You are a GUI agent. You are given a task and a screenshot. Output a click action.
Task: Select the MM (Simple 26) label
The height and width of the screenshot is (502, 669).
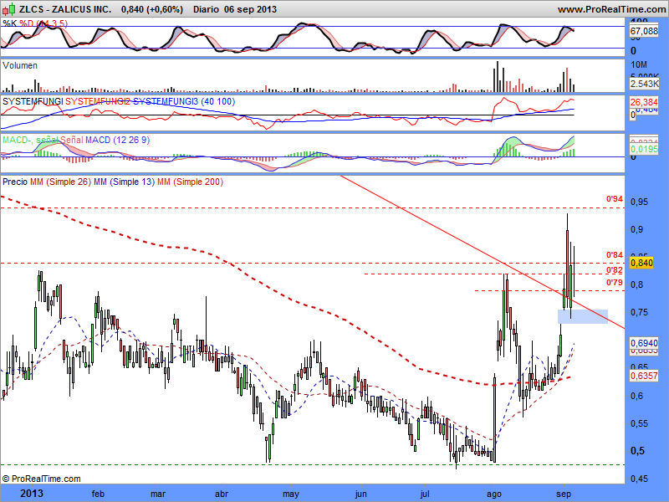click(60, 182)
